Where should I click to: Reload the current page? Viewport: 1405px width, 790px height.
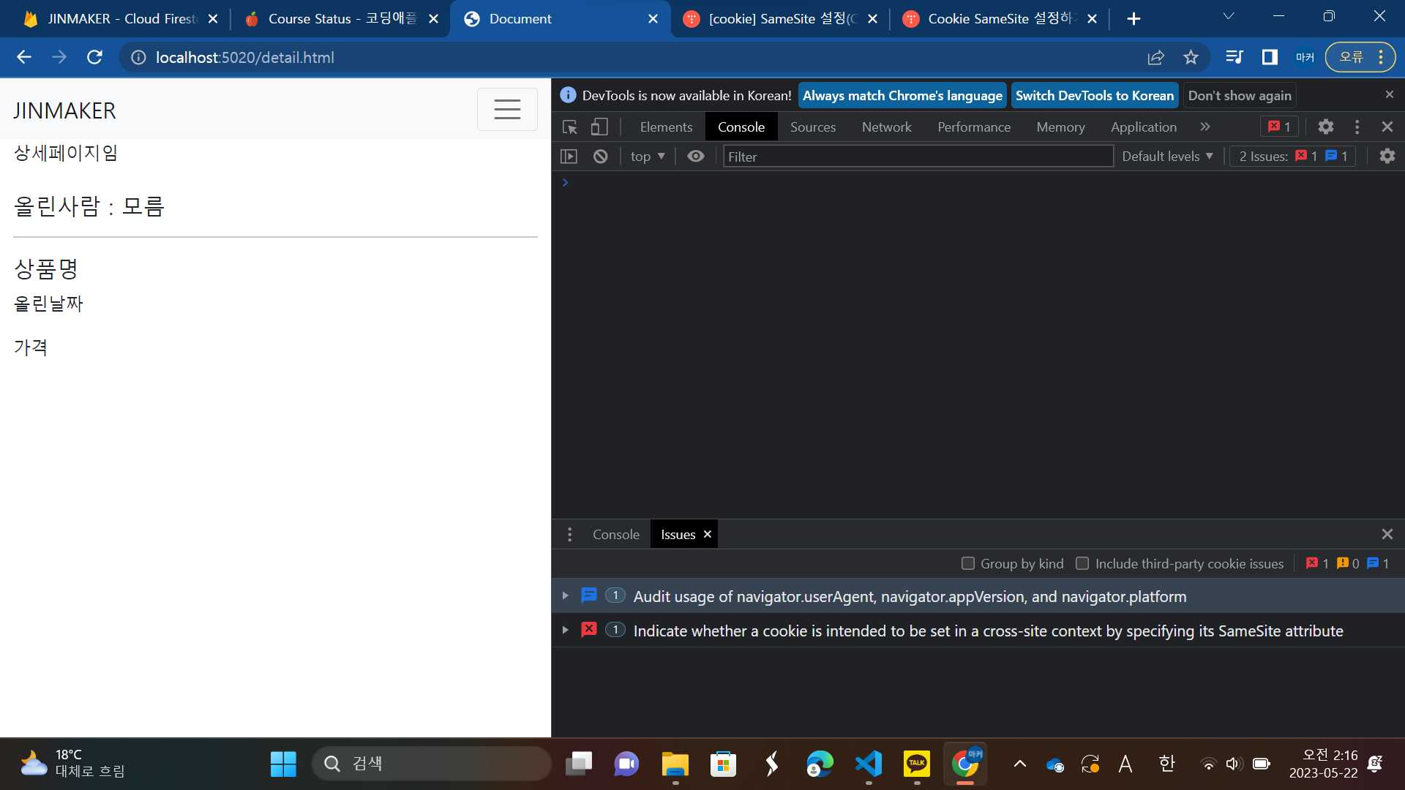[94, 57]
